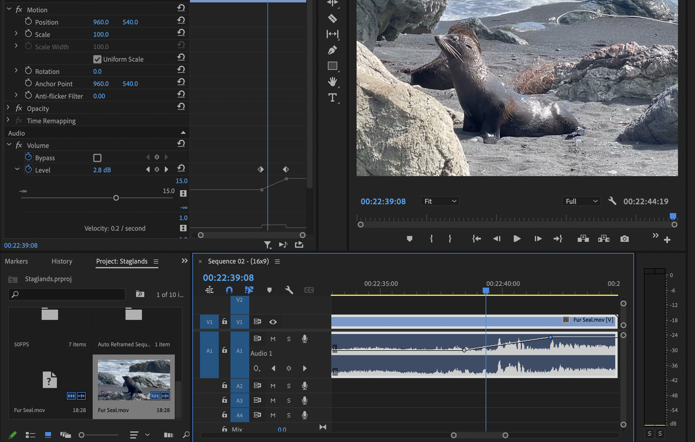Viewport: 695px width, 442px height.
Task: Select the Hand tool
Action: coord(332,82)
